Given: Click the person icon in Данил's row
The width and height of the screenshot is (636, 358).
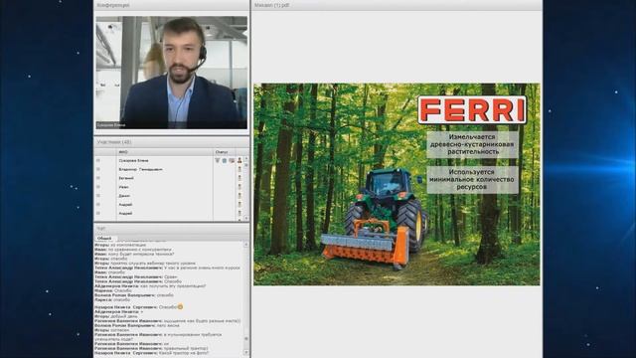Looking at the screenshot, I should [239, 196].
